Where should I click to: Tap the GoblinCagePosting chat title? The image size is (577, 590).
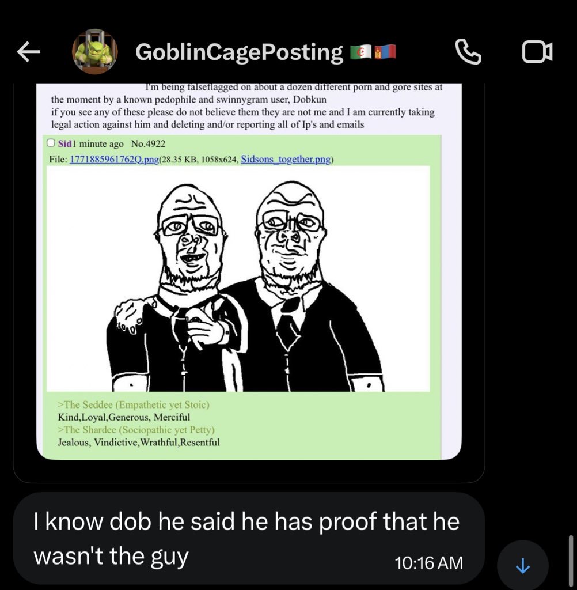pos(239,52)
